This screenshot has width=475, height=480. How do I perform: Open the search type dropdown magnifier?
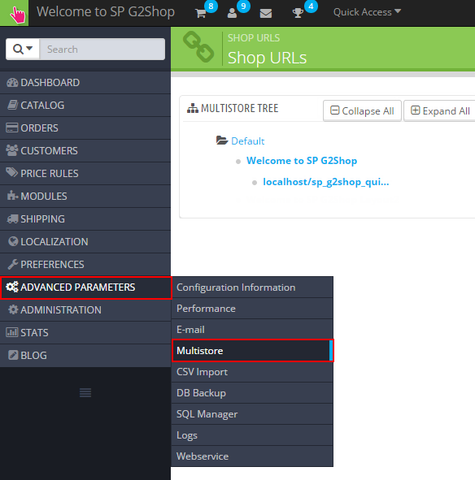pos(23,49)
